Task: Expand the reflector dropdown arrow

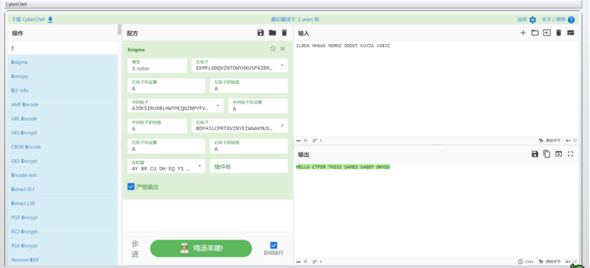Action: click(x=200, y=166)
